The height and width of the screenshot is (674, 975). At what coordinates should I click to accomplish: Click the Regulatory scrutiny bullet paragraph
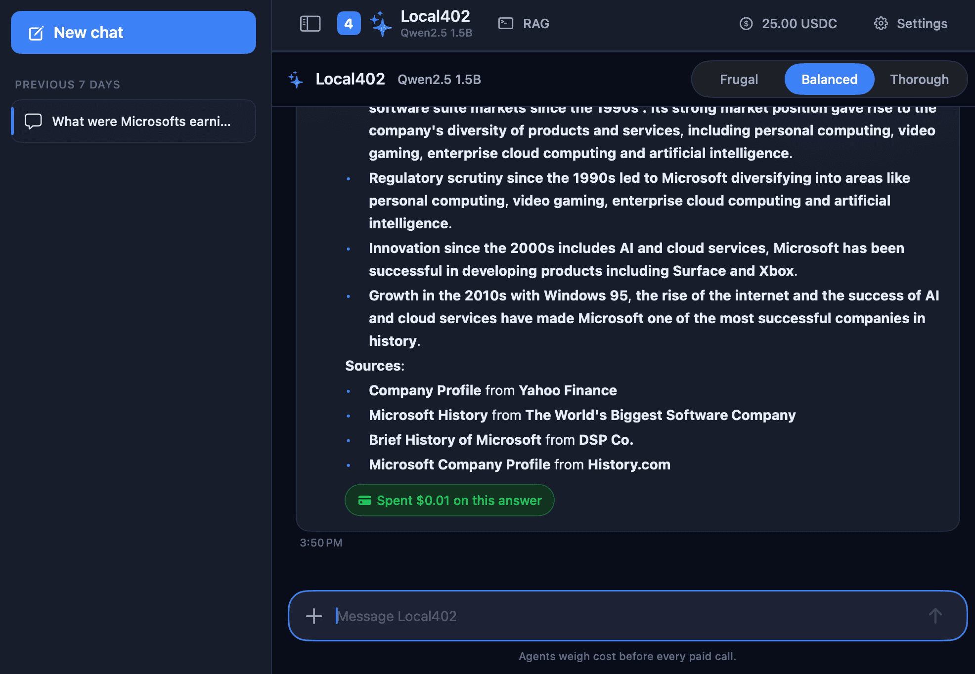pyautogui.click(x=640, y=201)
